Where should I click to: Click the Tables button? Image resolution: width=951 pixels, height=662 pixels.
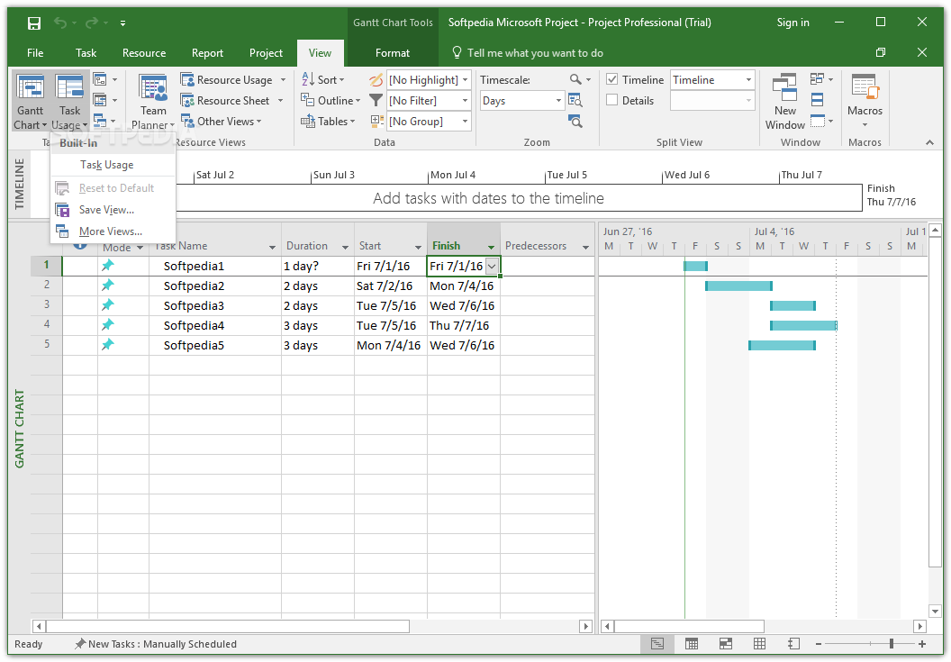[x=328, y=122]
